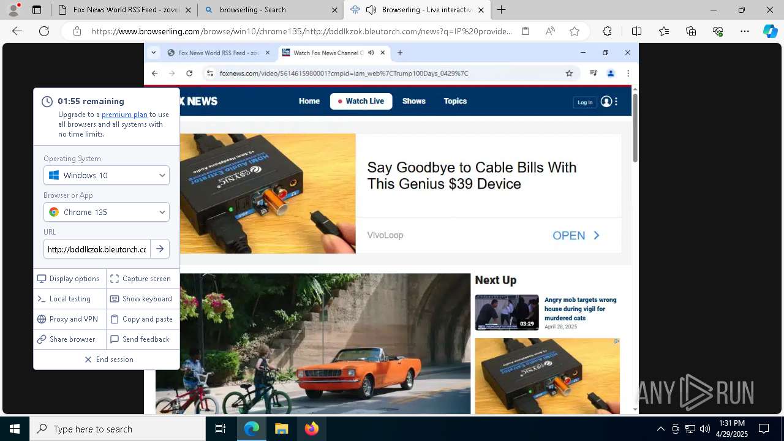
Task: Click Type here to search box
Action: [118, 429]
